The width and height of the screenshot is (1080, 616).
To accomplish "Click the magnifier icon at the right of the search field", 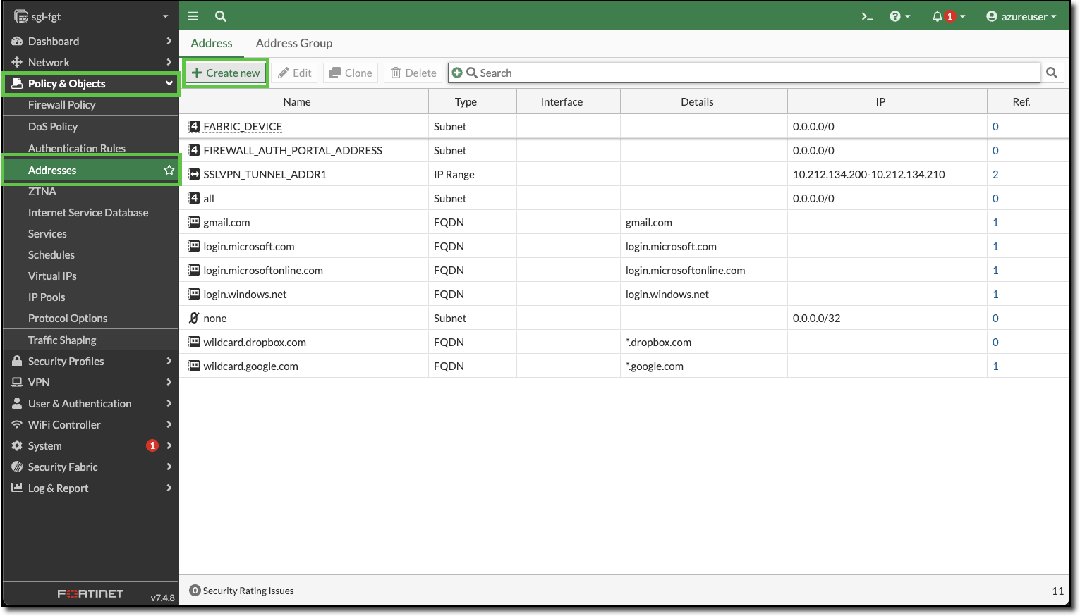I will point(1051,73).
